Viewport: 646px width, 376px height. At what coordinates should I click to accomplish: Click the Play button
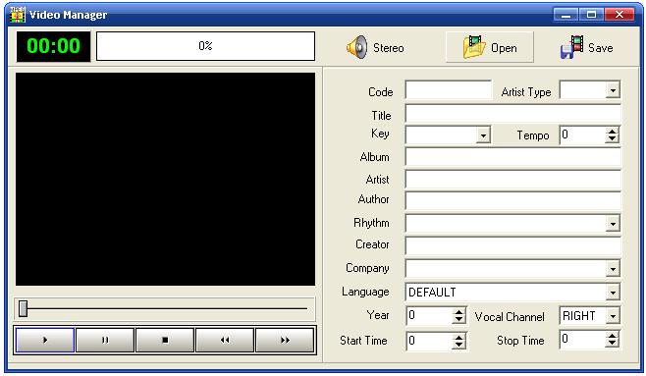coord(45,340)
